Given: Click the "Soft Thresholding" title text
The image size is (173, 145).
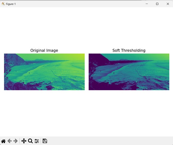Looking at the screenshot, I should click(x=129, y=51).
